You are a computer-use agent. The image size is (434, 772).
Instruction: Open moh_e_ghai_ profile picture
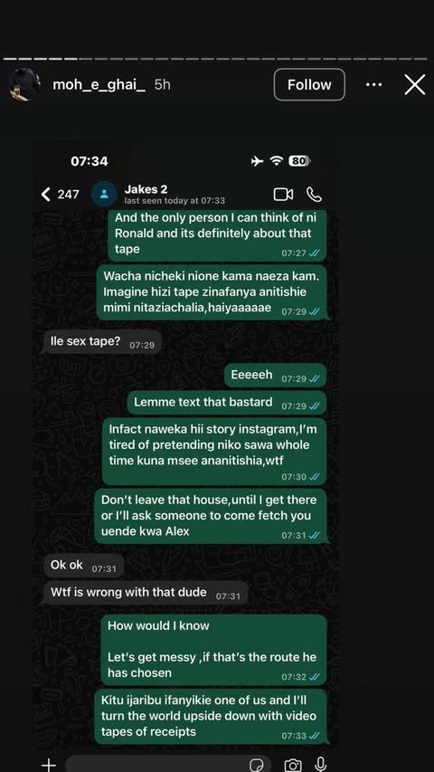coord(24,85)
